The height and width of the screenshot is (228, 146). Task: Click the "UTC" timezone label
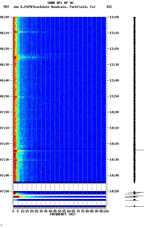click(109, 7)
